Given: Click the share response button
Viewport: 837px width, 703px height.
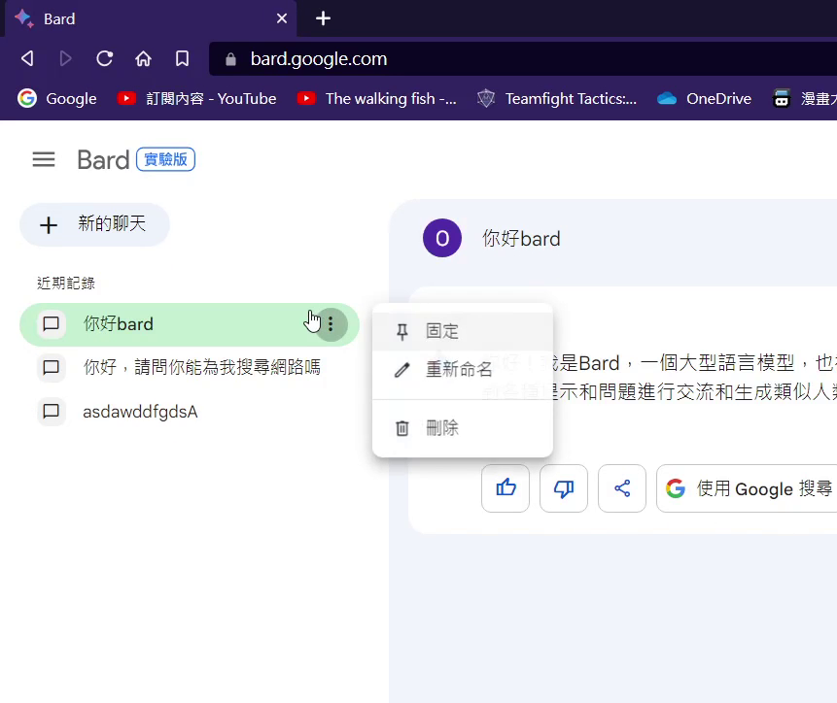Looking at the screenshot, I should pyautogui.click(x=622, y=488).
